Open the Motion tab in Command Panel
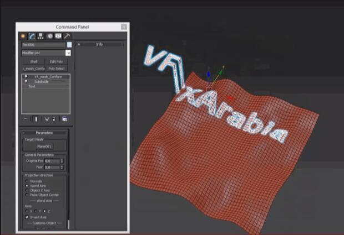The width and height of the screenshot is (344, 235). 50,36
